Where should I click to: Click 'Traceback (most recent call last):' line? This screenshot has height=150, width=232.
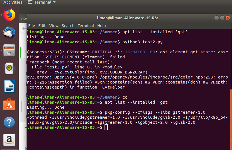point(69,62)
